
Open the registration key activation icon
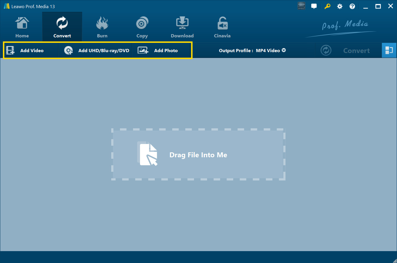[x=327, y=6]
